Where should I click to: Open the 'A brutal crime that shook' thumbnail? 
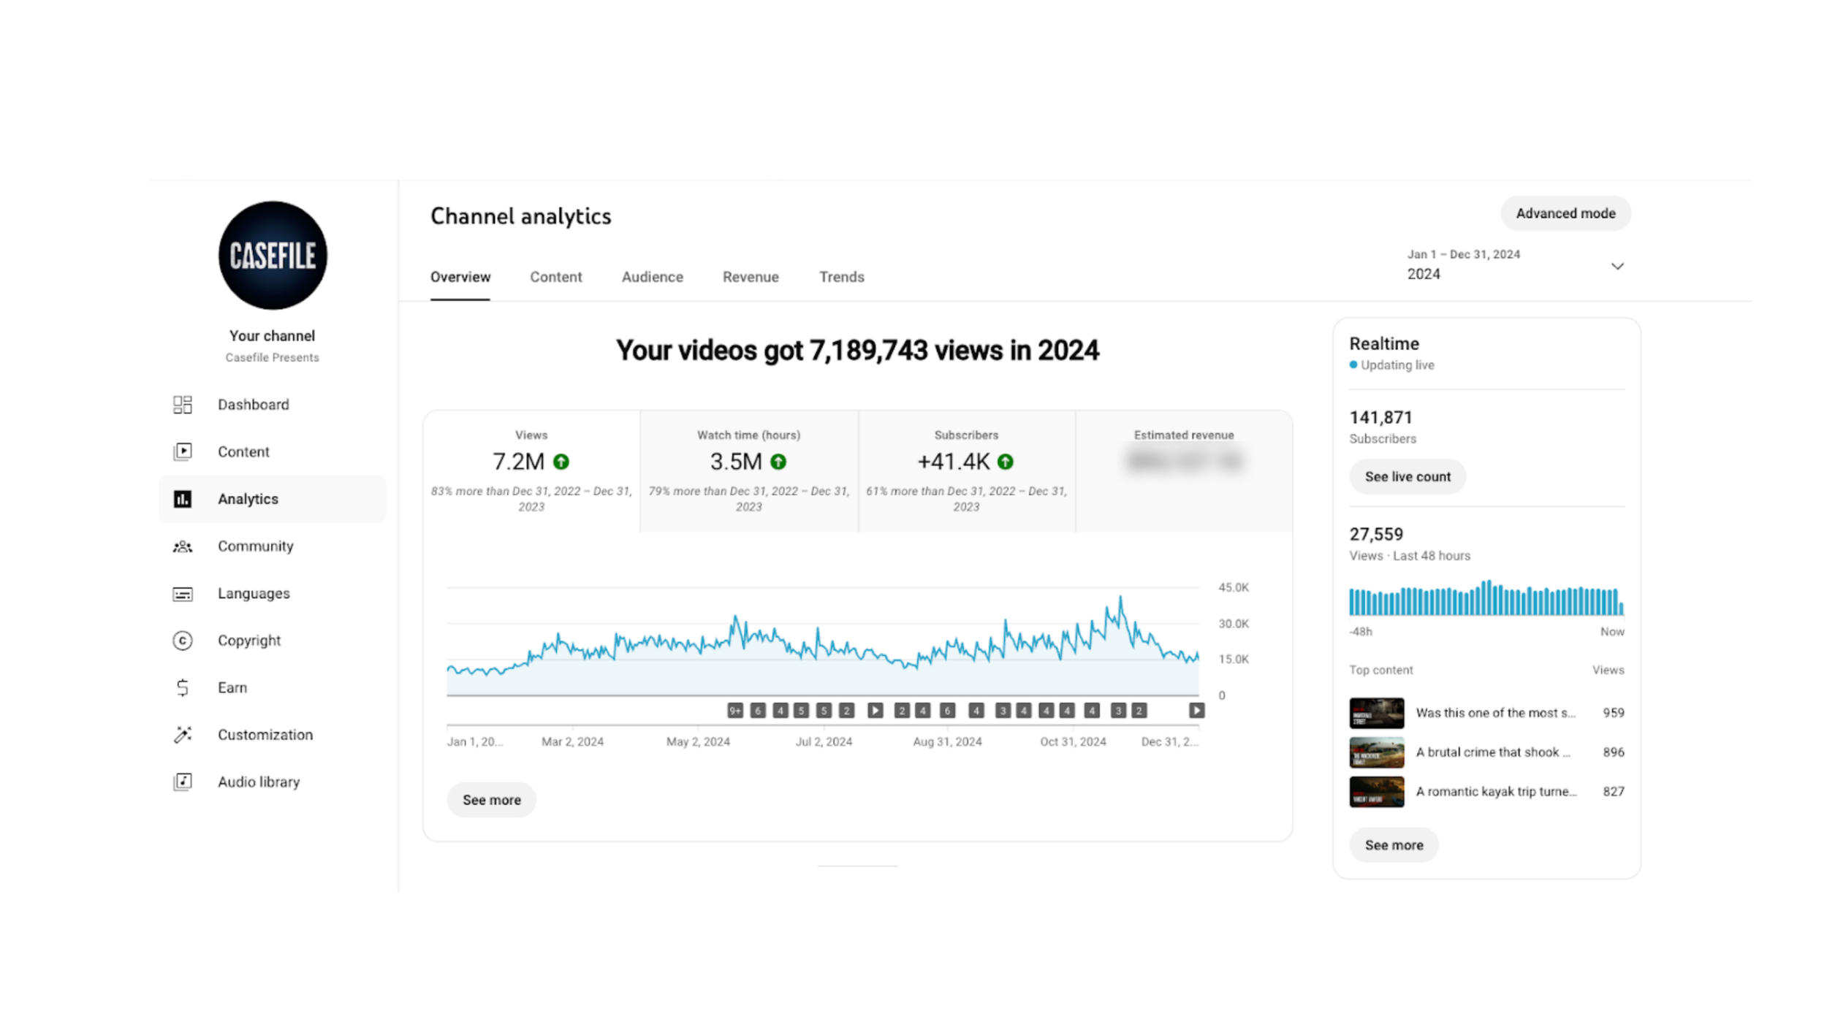[x=1376, y=752]
